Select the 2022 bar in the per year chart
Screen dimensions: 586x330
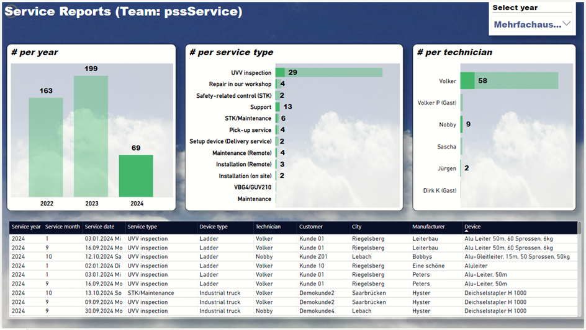(46, 147)
